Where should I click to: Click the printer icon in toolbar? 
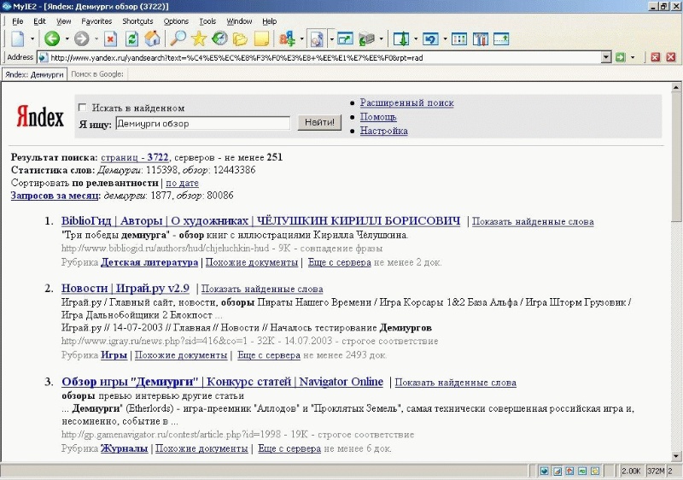tap(367, 39)
